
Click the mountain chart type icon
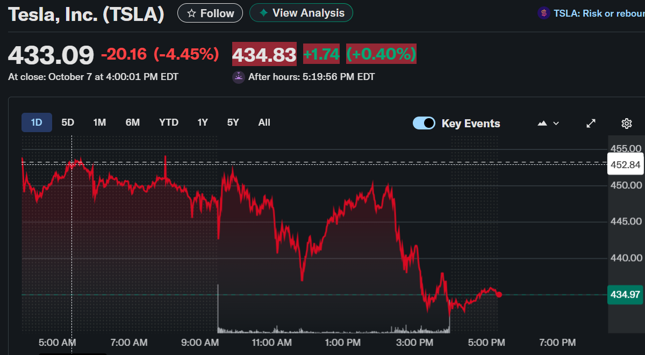pyautogui.click(x=542, y=124)
